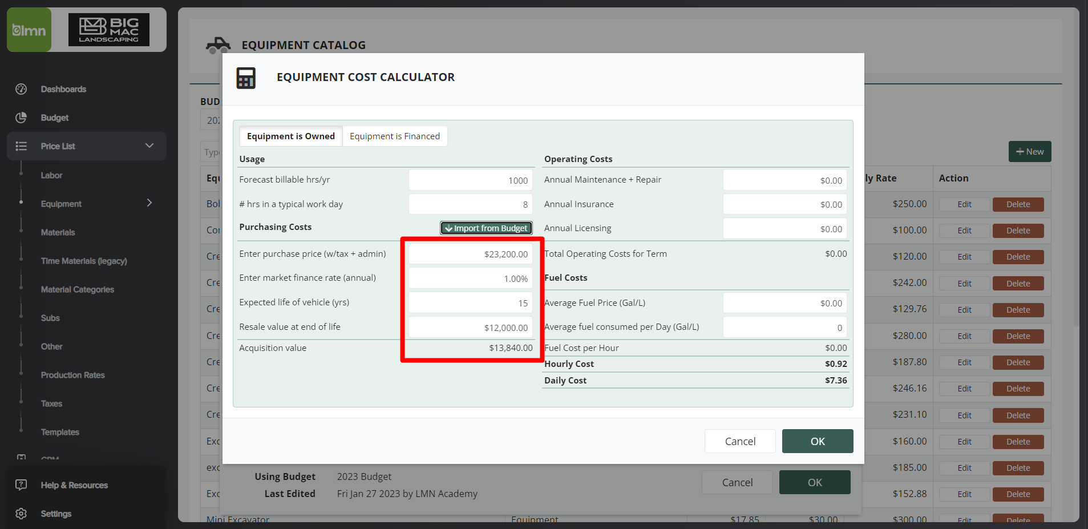The width and height of the screenshot is (1088, 529).
Task: Edit expected life of vehicle field
Action: tap(471, 303)
